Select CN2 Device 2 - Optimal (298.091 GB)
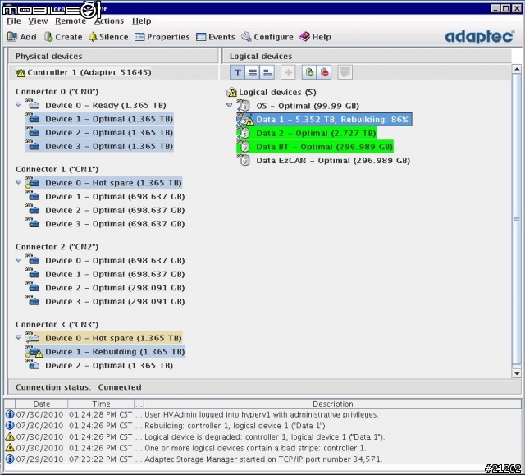The image size is (525, 475). tap(115, 288)
